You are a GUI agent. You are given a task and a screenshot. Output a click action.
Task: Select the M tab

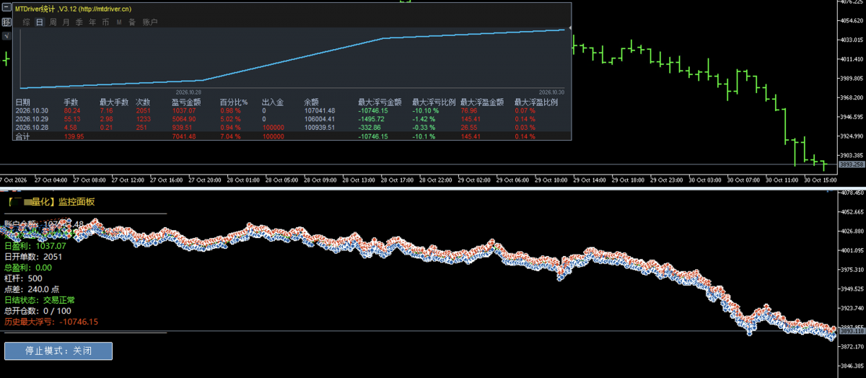pos(119,22)
